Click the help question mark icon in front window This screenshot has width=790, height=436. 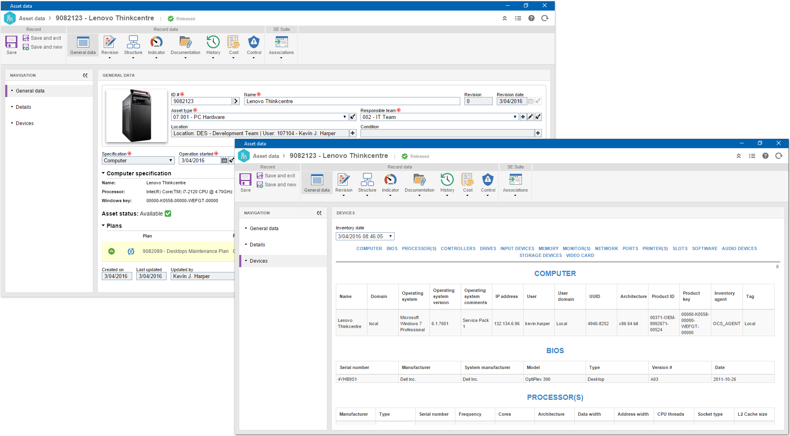tap(765, 156)
